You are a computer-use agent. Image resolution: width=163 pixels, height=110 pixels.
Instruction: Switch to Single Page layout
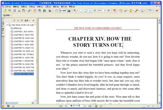point(144,106)
